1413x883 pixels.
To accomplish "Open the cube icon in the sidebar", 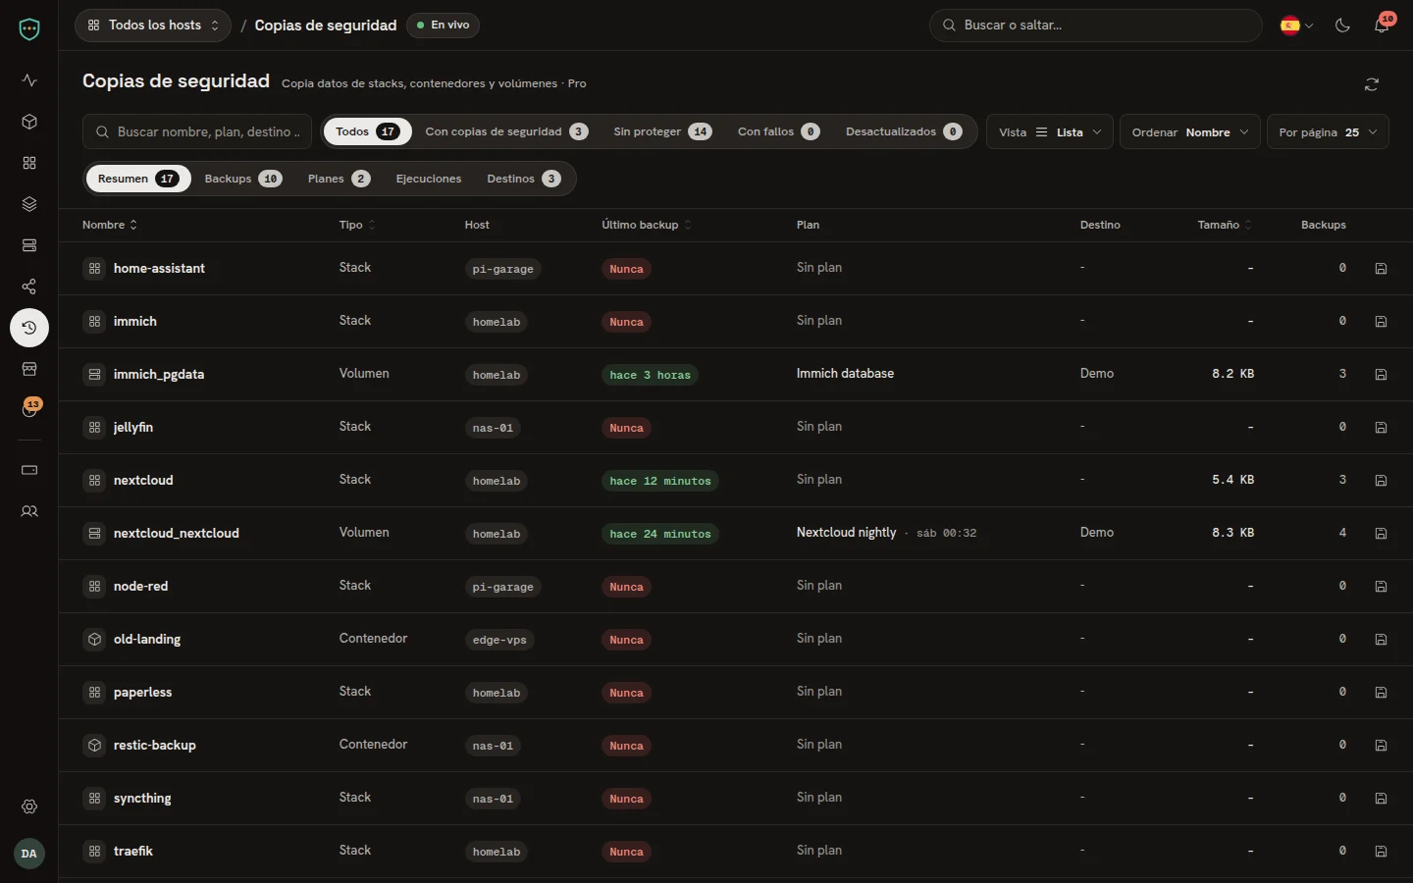I will coord(29,122).
